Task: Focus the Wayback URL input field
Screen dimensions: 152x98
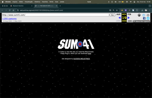Action: [x=56, y=15]
